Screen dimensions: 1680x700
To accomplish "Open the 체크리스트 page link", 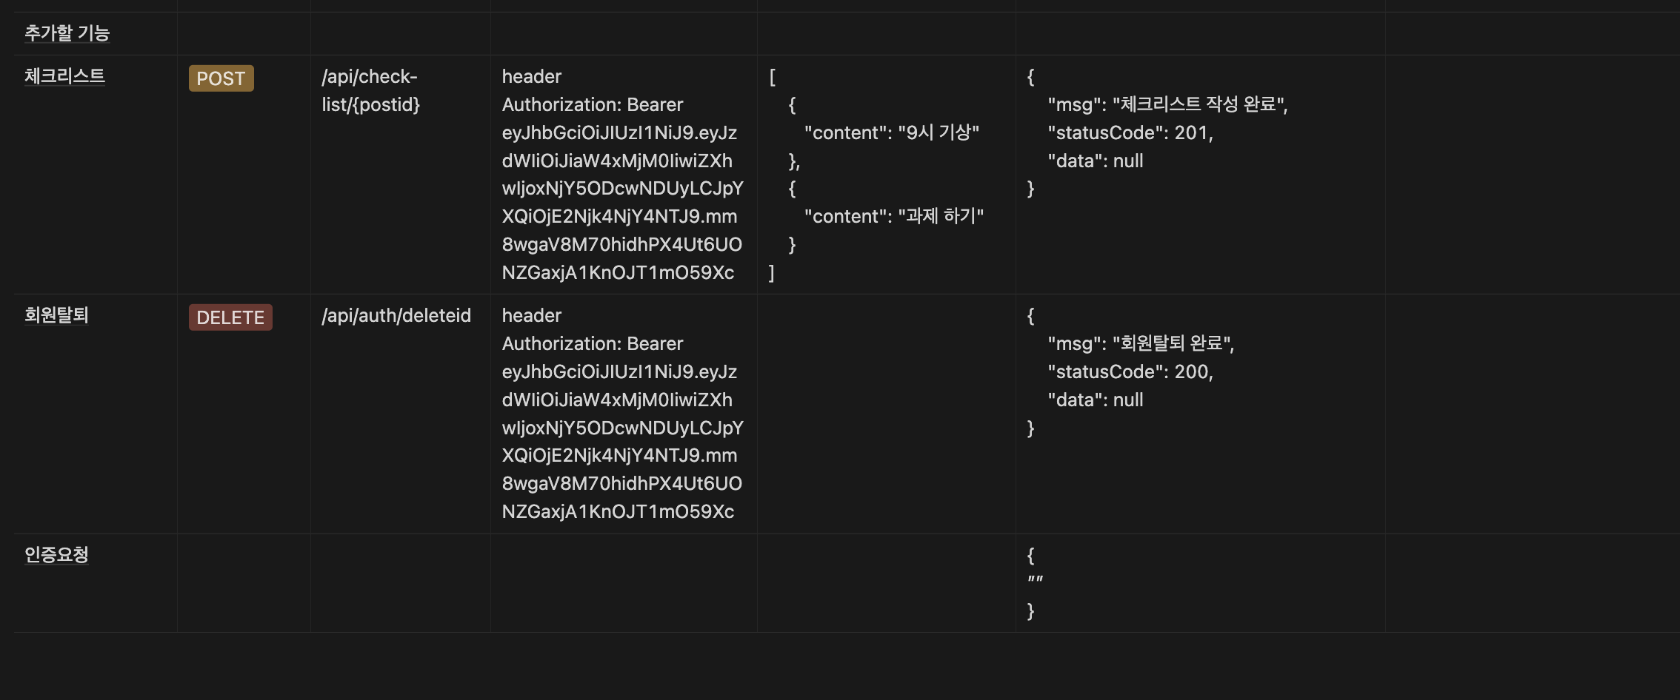I will (64, 77).
